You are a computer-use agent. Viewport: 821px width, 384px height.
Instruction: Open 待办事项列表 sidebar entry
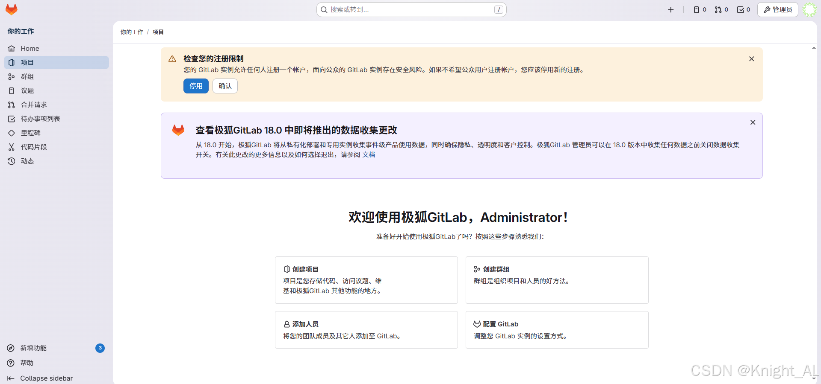56,119
